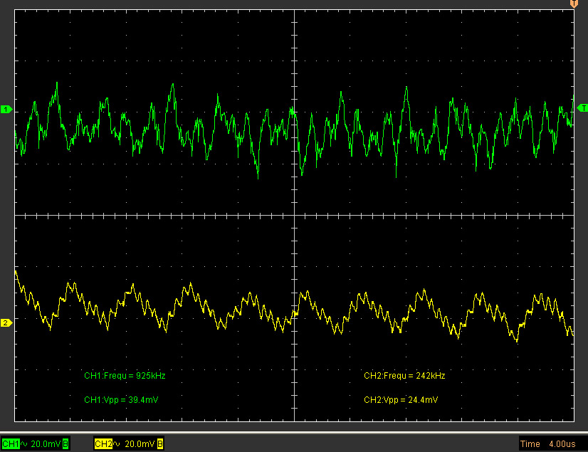This screenshot has height=452, width=588.
Task: Click the CH1 label in status bar
Action: point(11,444)
